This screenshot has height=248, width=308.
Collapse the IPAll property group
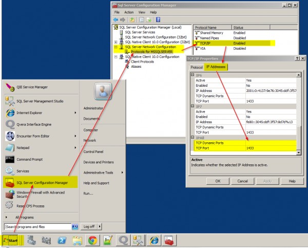[x=192, y=138]
